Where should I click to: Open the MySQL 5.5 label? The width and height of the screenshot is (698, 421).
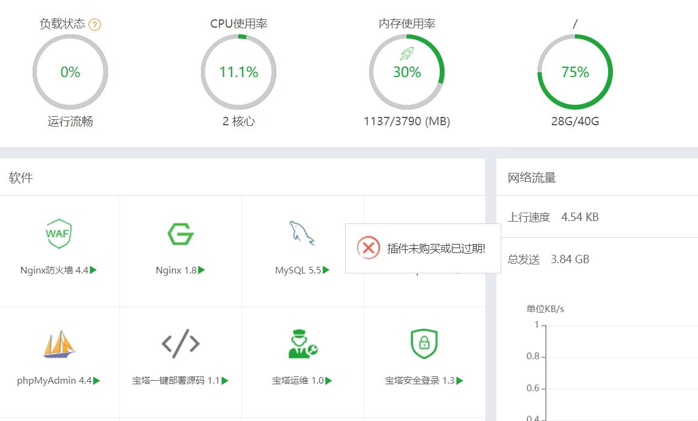298,270
